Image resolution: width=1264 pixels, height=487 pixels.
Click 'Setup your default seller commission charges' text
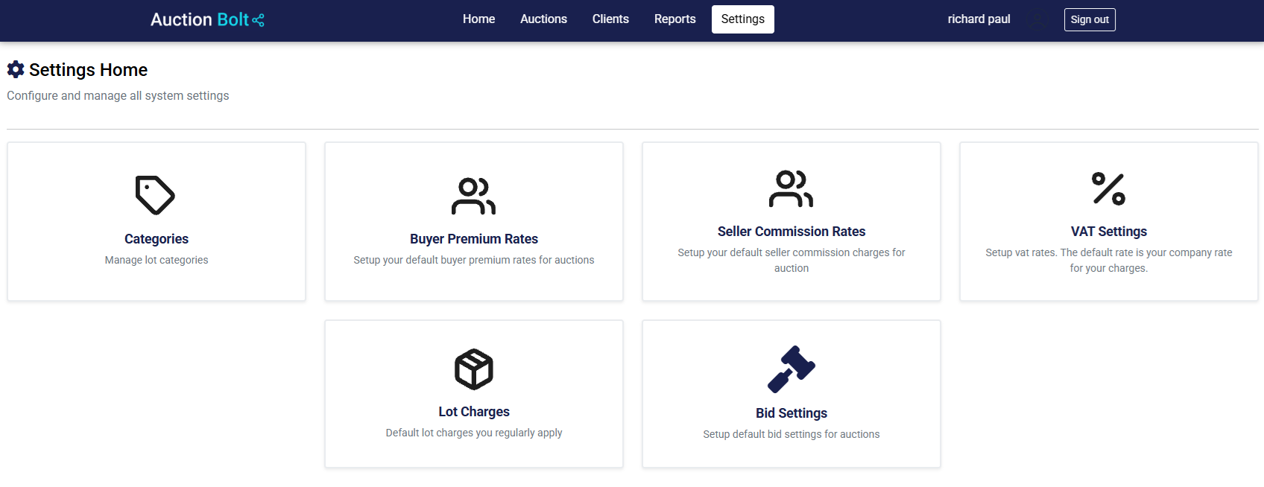[791, 260]
